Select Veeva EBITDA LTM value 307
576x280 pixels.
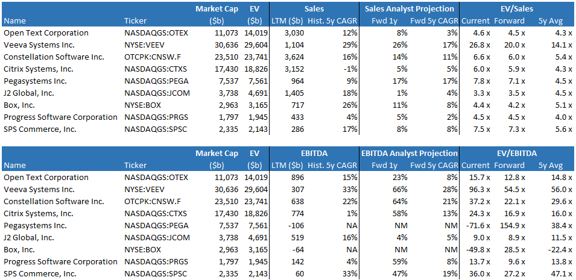pos(297,190)
